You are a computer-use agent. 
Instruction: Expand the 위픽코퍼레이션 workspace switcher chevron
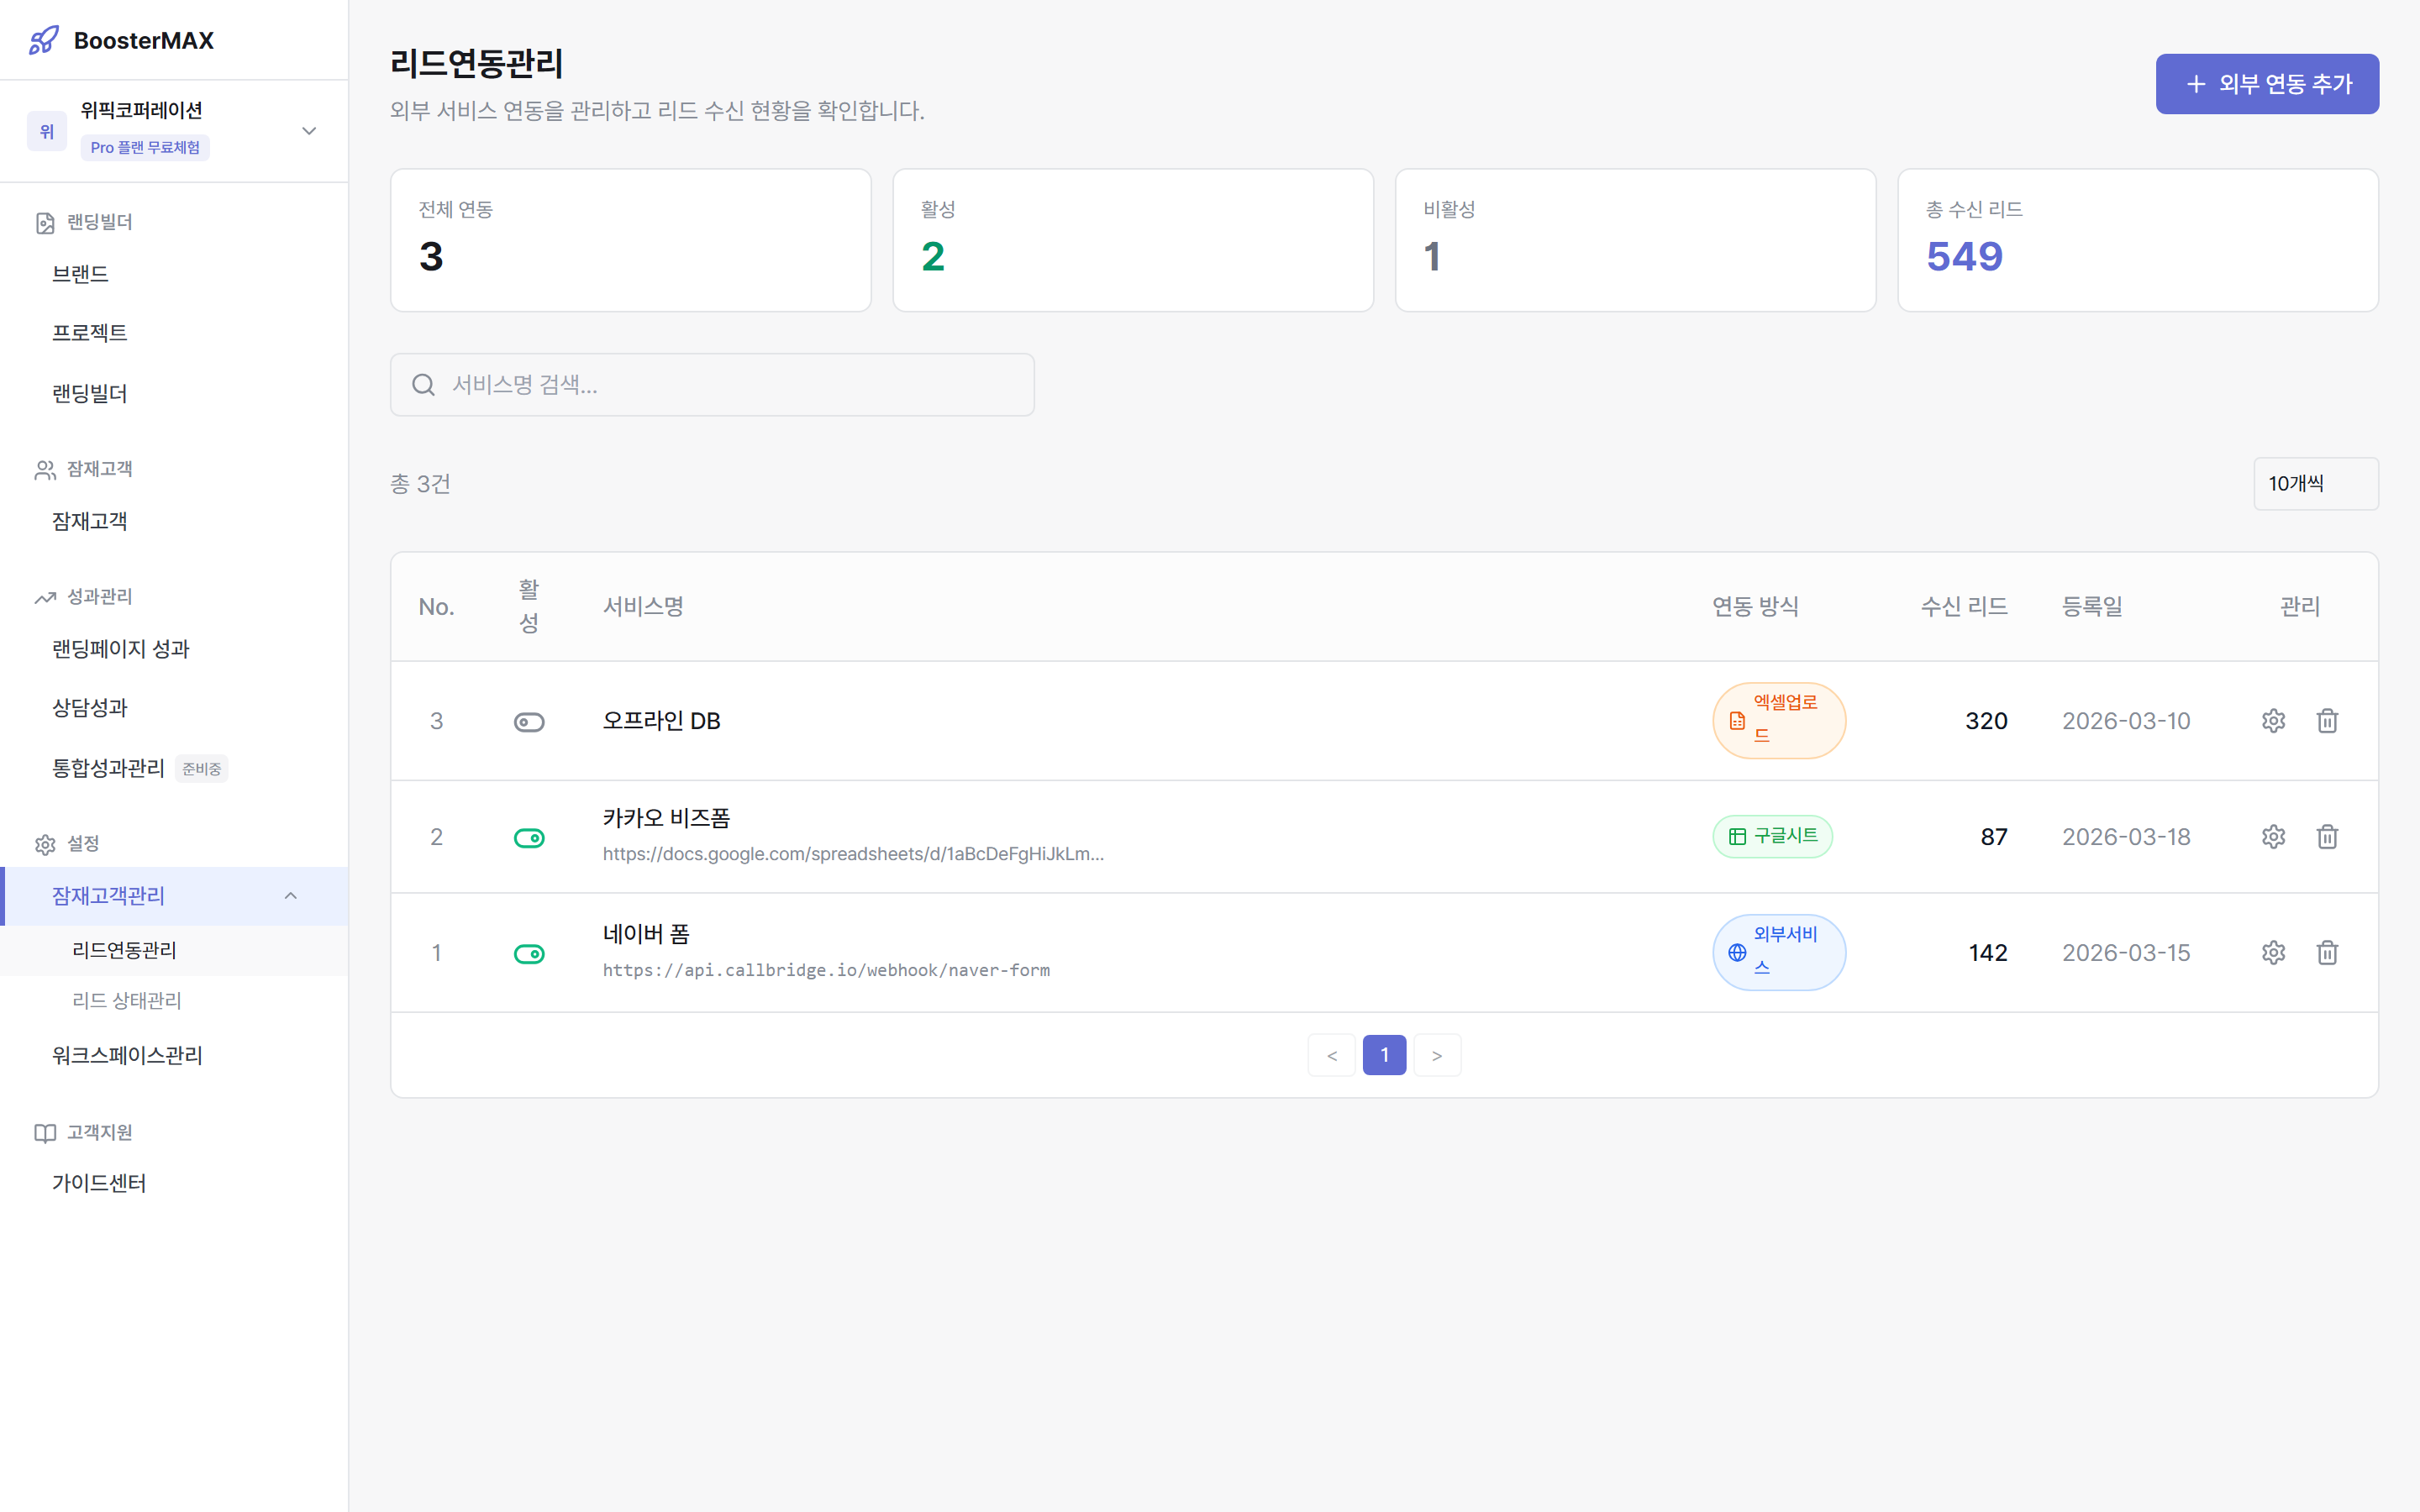pos(309,131)
